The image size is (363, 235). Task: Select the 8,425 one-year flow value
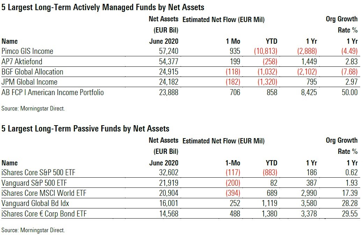pyautogui.click(x=308, y=93)
